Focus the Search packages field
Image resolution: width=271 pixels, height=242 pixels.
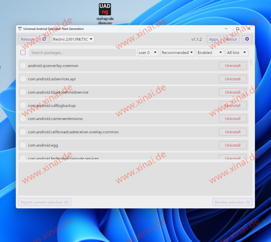pos(83,53)
